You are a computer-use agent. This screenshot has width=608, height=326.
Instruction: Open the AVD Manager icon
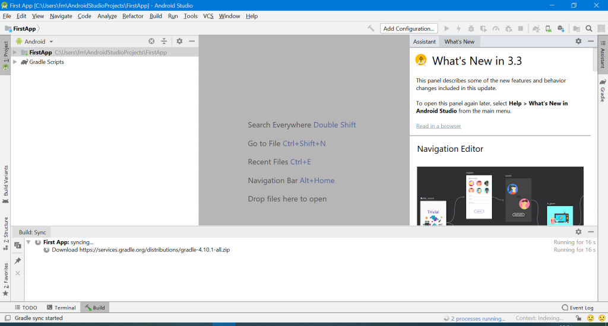point(548,28)
